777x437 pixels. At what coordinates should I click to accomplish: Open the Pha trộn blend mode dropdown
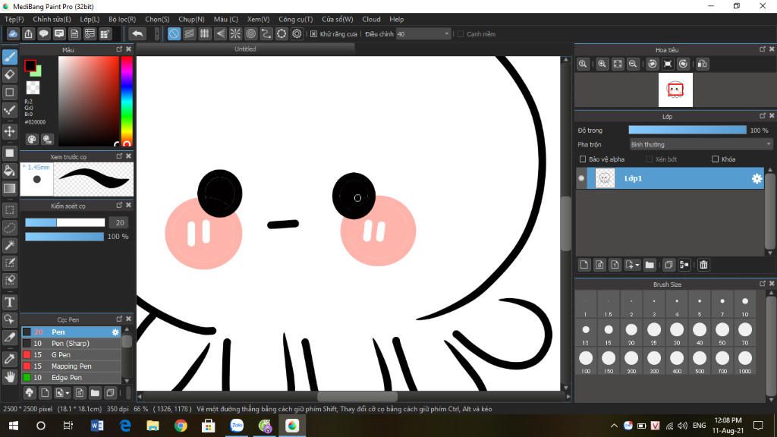[x=700, y=144]
